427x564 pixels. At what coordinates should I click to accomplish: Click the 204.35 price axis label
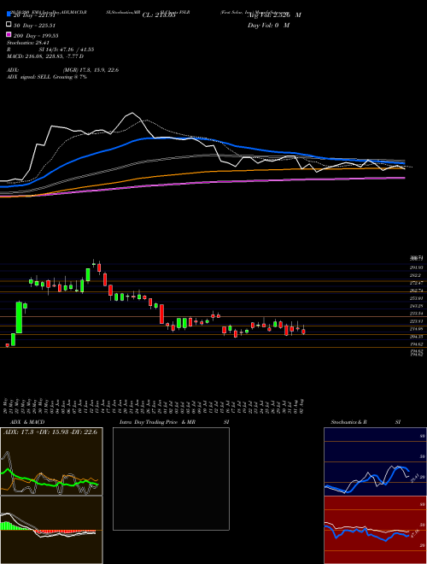coord(417,337)
